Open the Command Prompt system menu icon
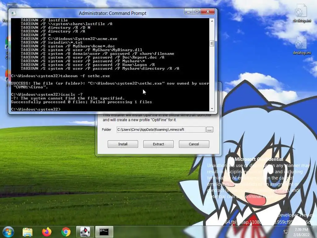Image resolution: width=317 pixels, height=238 pixels. 14,13
